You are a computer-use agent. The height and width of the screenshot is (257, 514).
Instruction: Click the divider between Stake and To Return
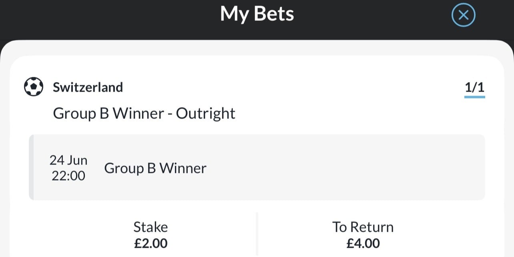pos(257,234)
